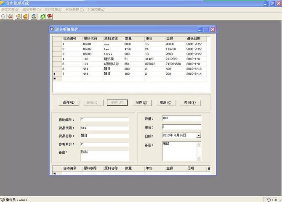The height and width of the screenshot is (202, 282).
Task: Click the 原料代码 column header
Action: coord(93,39)
